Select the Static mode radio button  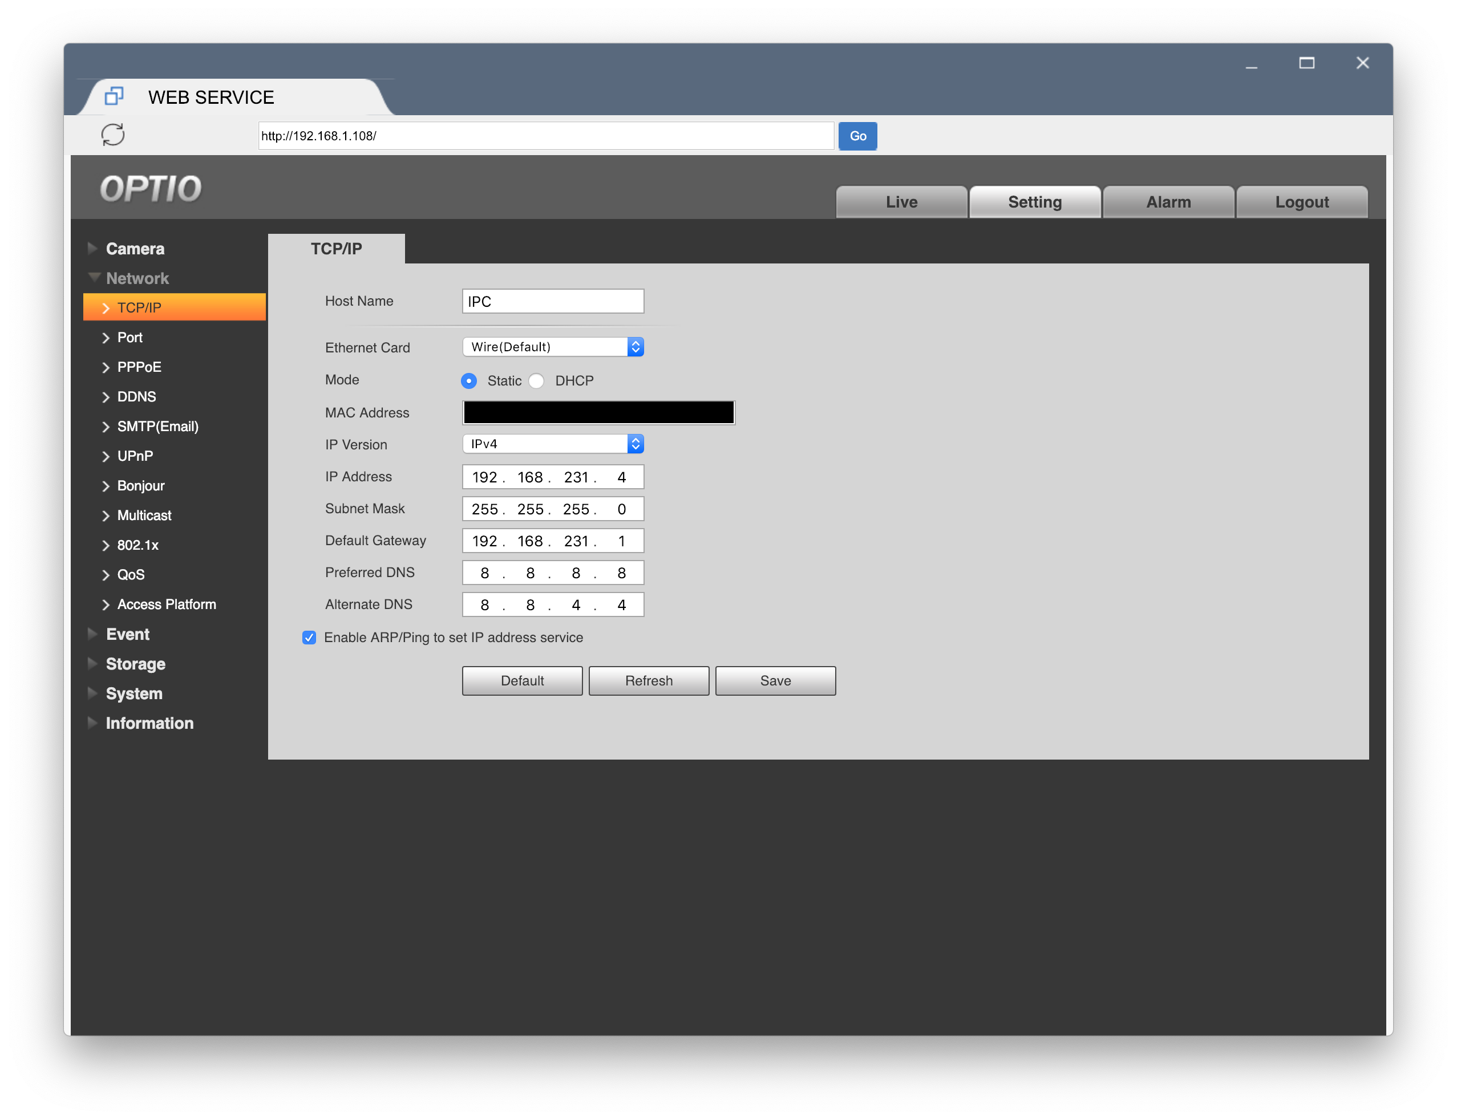tap(469, 381)
